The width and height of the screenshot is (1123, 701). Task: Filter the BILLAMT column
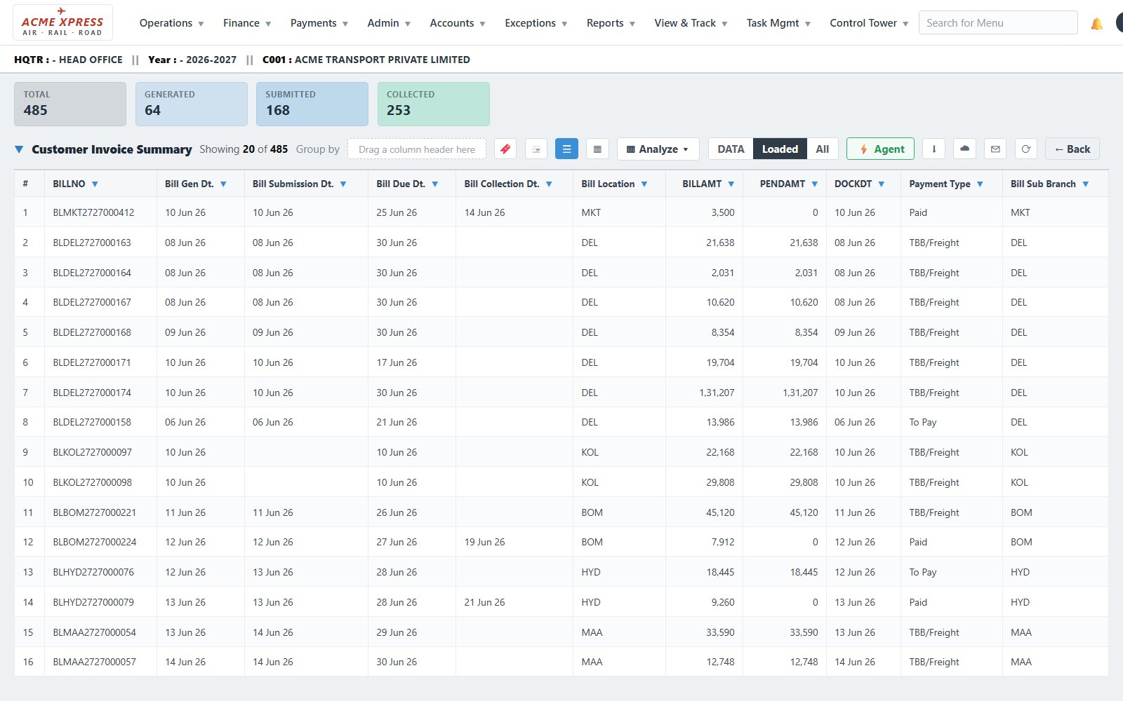pos(731,184)
